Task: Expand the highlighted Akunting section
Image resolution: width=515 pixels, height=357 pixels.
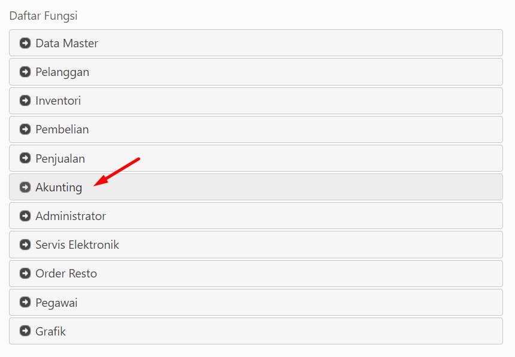Action: point(256,187)
